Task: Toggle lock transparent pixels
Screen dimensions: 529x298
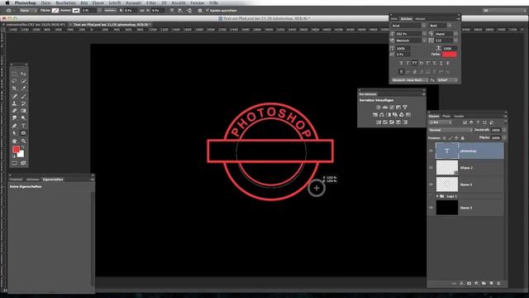Action: (x=445, y=138)
